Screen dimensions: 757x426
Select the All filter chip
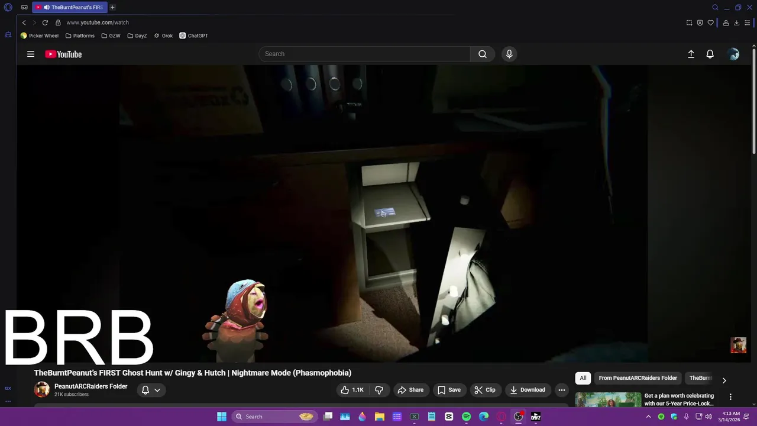click(583, 378)
